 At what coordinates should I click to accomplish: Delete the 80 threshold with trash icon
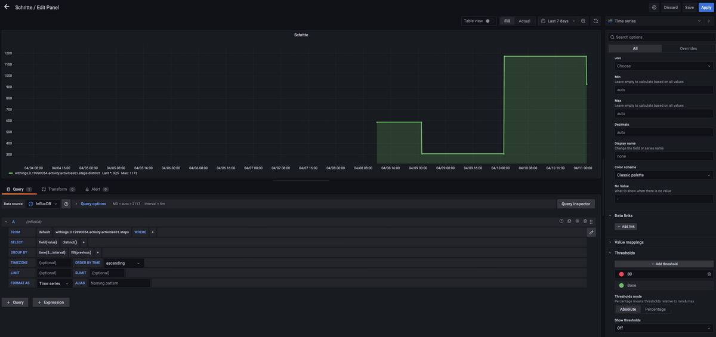click(x=709, y=274)
